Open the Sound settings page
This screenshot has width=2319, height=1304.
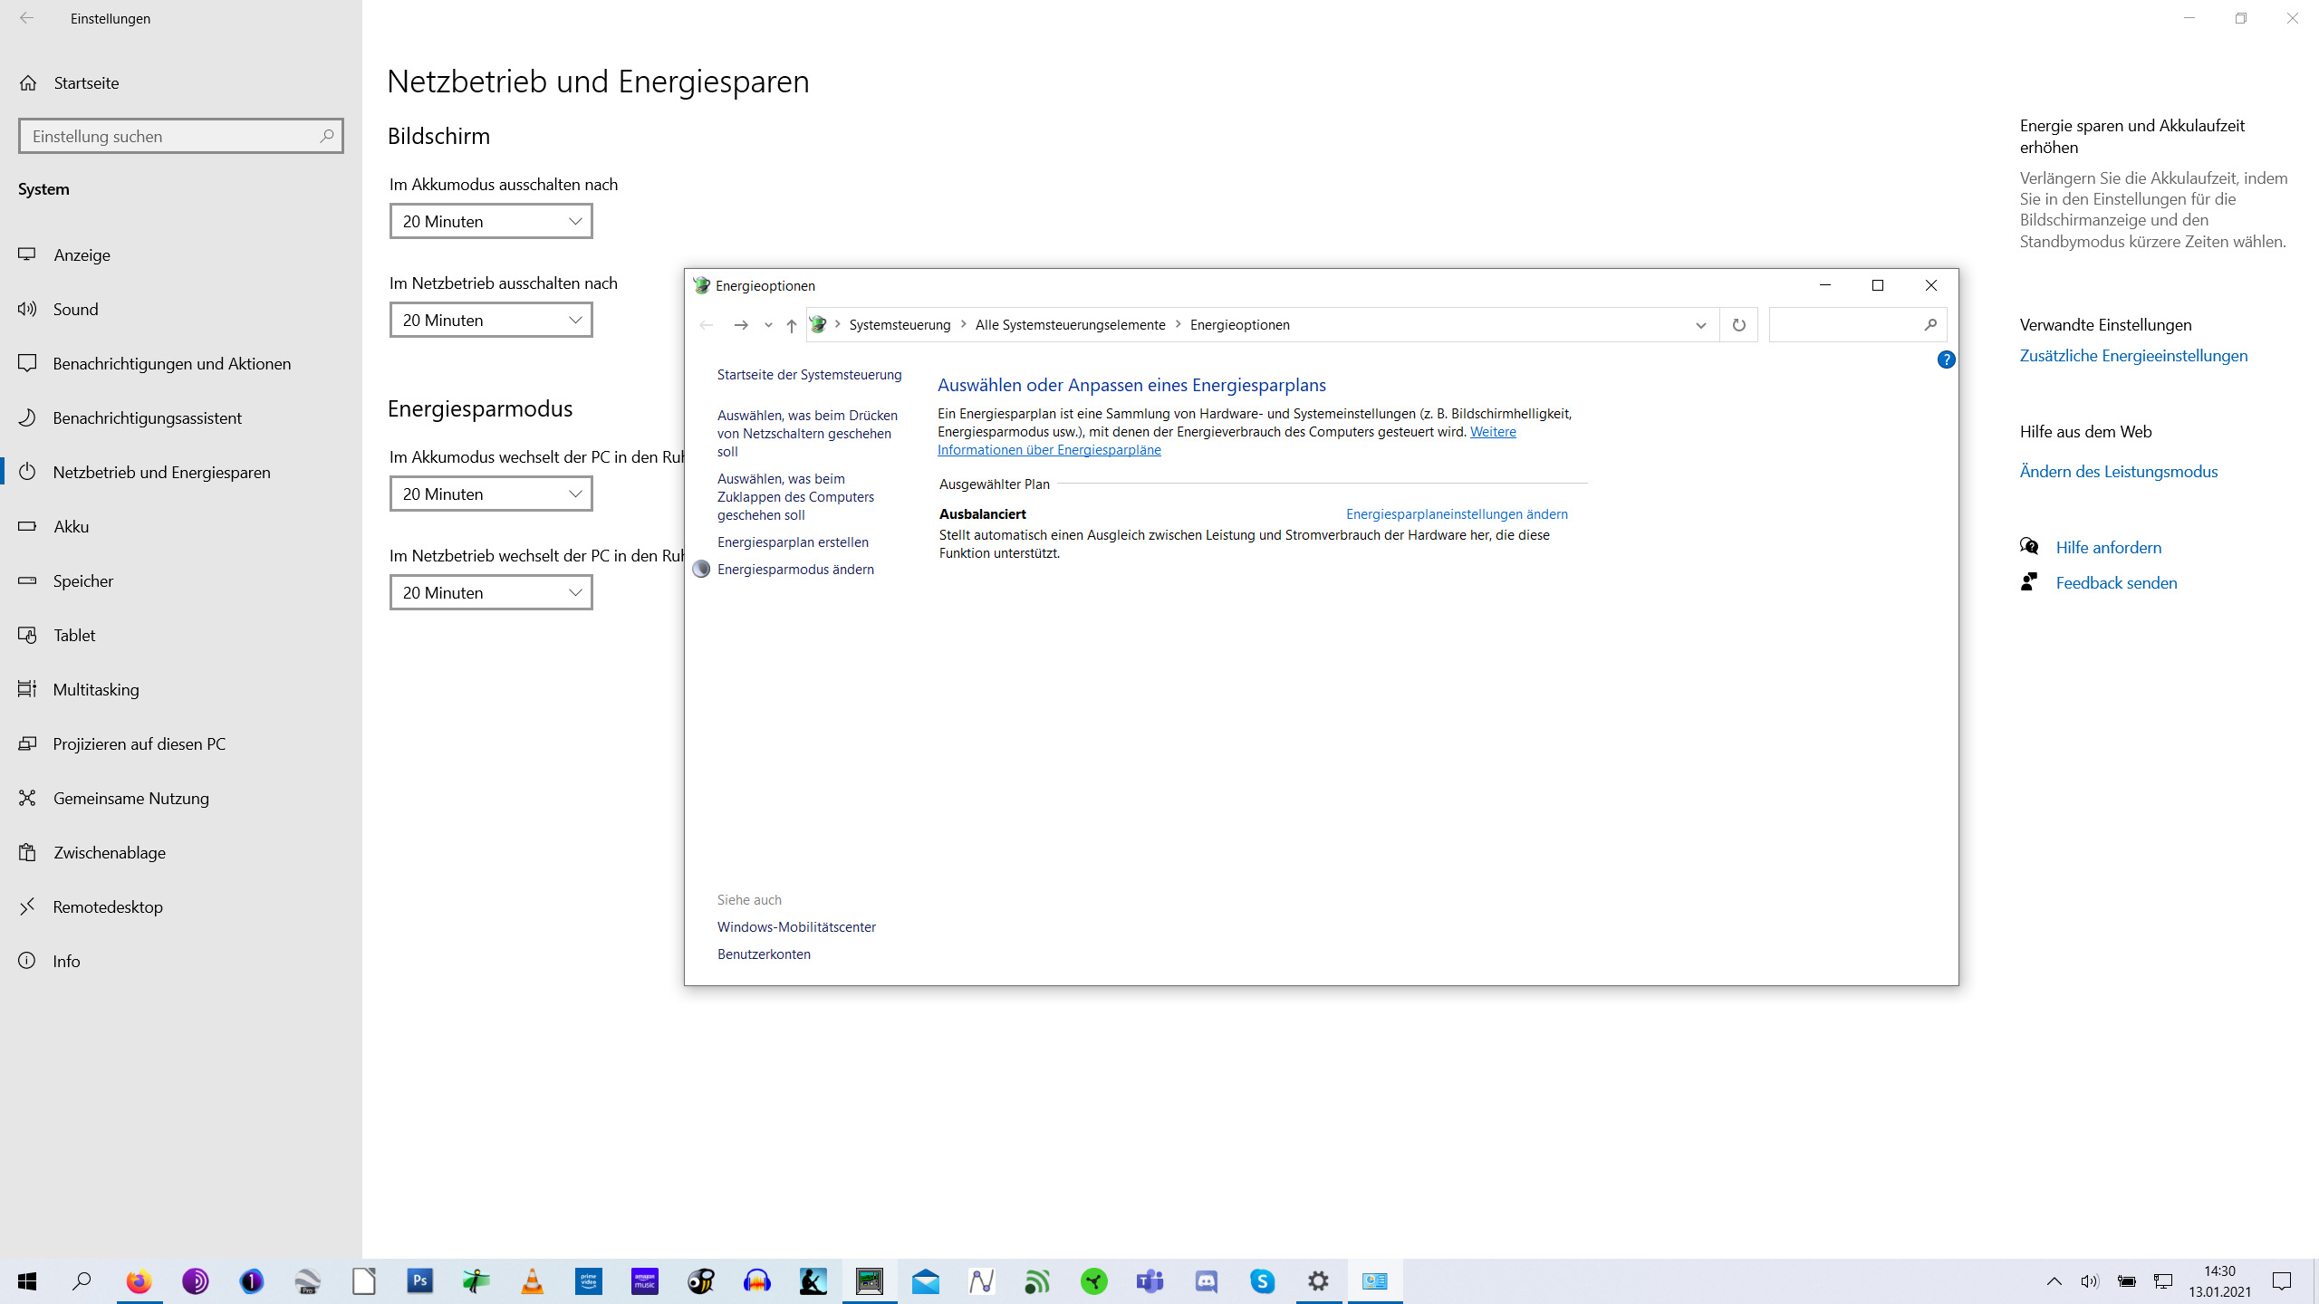(x=75, y=310)
